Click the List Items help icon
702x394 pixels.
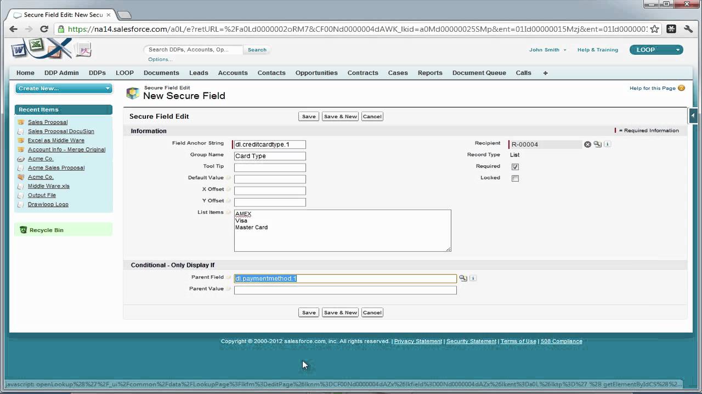point(229,212)
